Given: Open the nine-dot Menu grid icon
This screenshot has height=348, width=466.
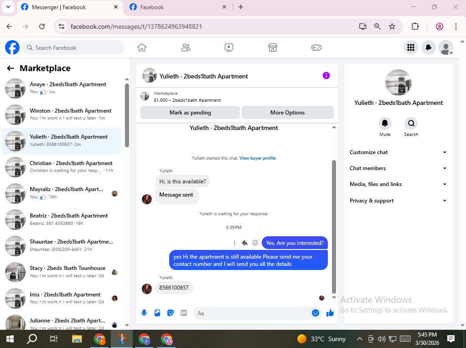Looking at the screenshot, I should click(411, 47).
